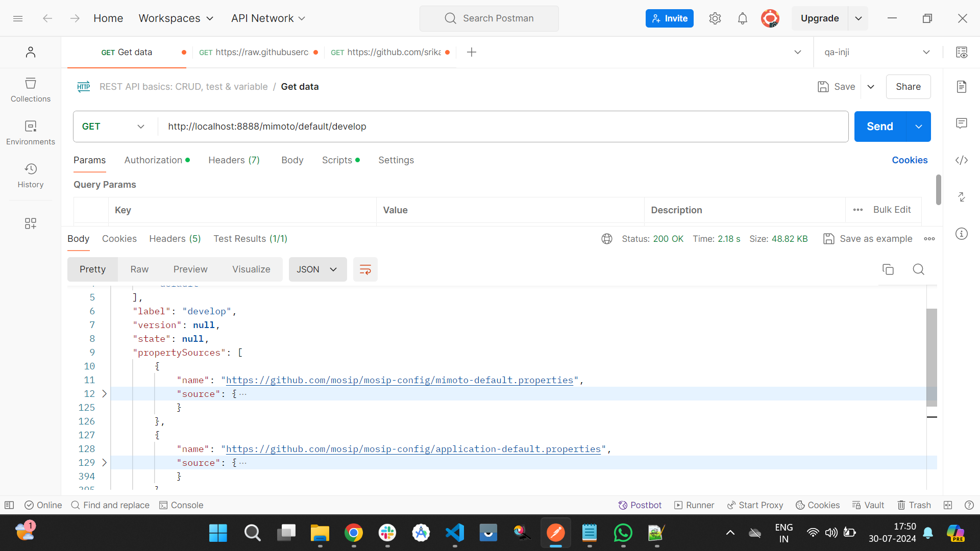Toggle the two-pane view icon
Viewport: 980px width, 551px height.
[x=948, y=505]
